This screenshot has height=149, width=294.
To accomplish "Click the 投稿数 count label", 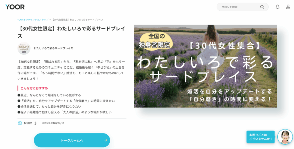I will click(28, 123).
